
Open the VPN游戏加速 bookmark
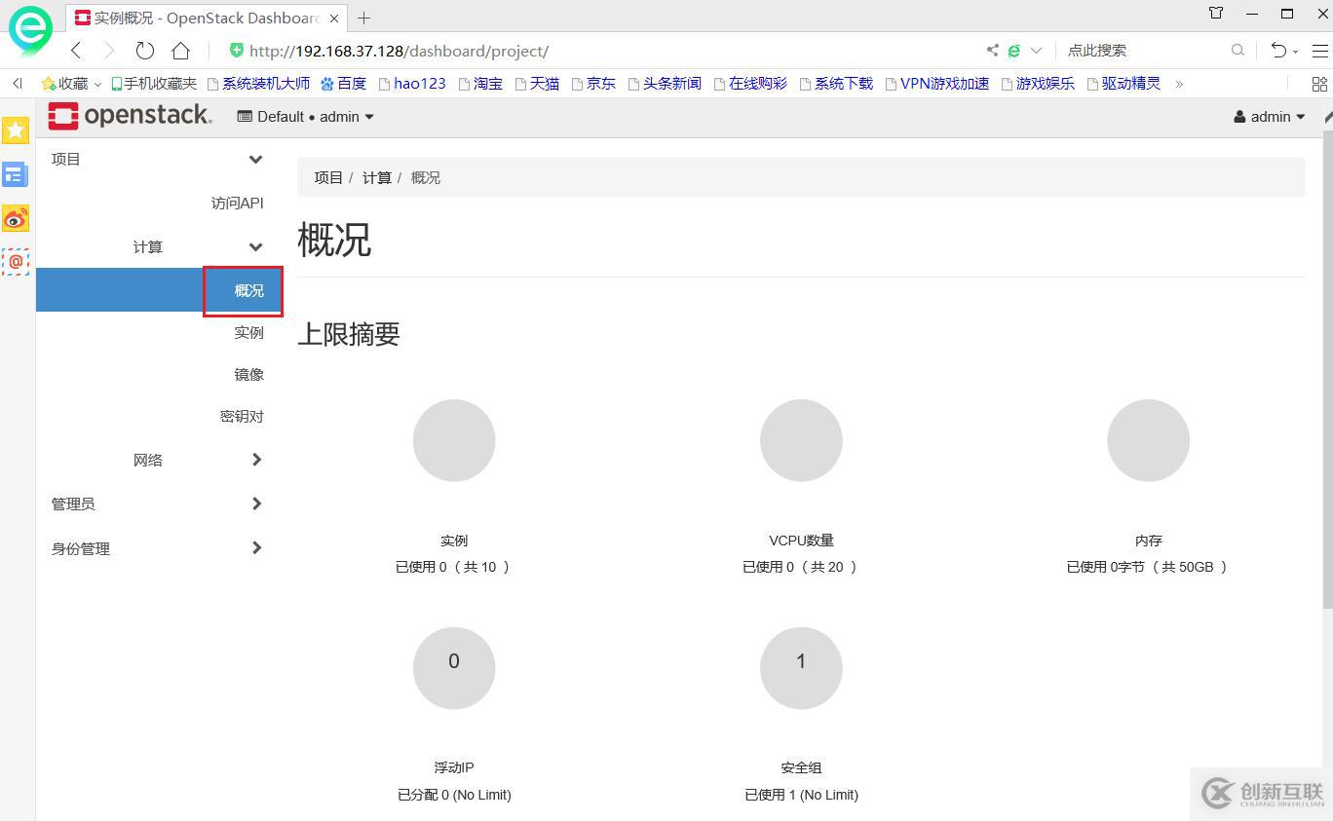point(937,84)
